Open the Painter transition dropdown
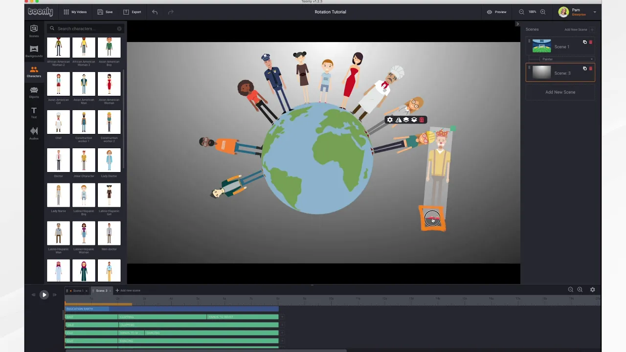The height and width of the screenshot is (352, 626). click(x=567, y=59)
